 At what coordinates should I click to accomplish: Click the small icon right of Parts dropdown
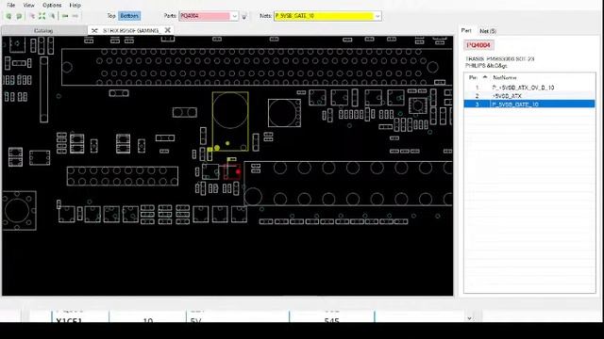click(243, 17)
